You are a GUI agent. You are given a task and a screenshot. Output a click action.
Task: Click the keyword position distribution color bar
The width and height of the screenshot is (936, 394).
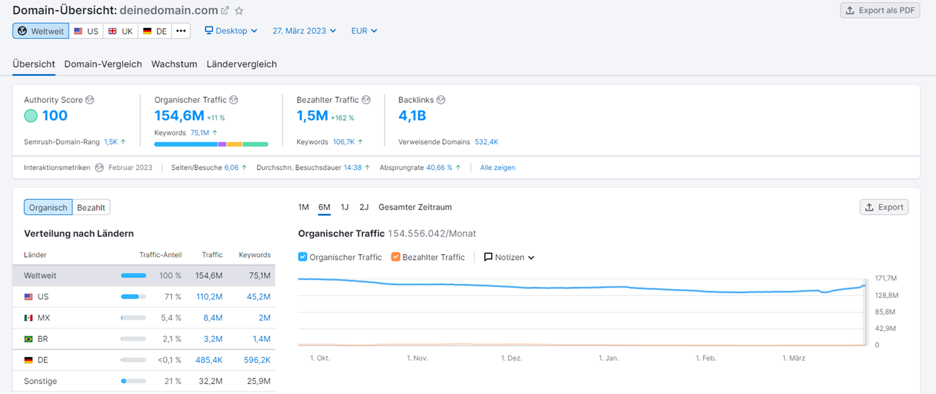pos(211,144)
